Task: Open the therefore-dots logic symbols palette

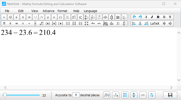Action: 35,17
